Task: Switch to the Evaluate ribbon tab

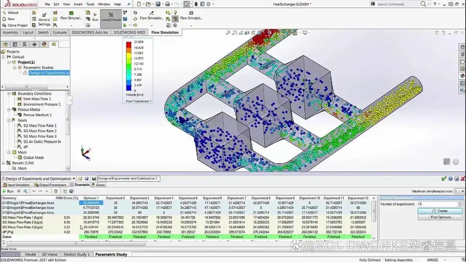Action: [x=60, y=33]
